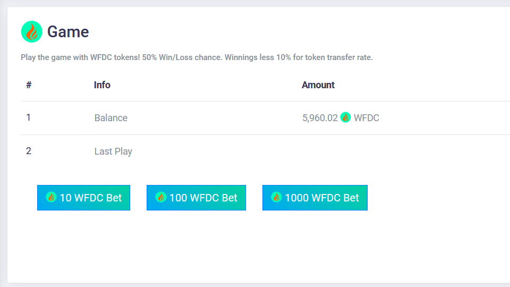Click the 5,960.02 balance amount
Screen dimensions: 510x287
click(x=320, y=118)
